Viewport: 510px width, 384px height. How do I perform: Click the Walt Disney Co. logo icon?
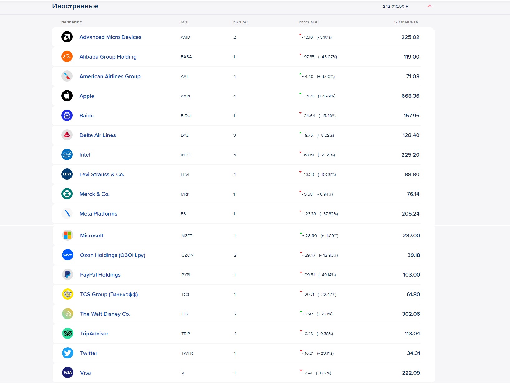(68, 314)
